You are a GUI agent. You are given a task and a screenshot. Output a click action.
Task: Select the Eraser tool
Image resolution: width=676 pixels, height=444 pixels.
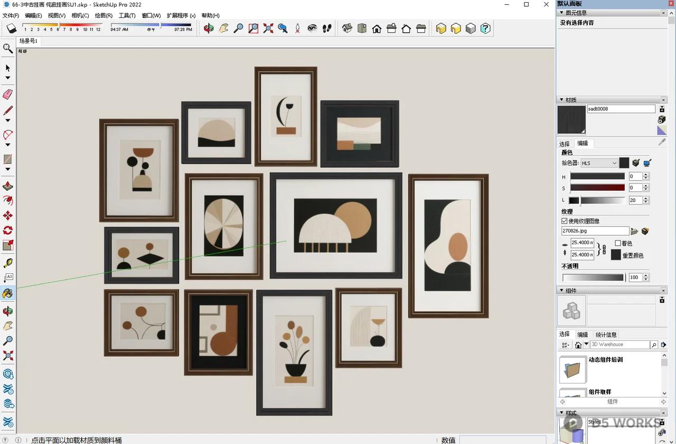(x=8, y=95)
